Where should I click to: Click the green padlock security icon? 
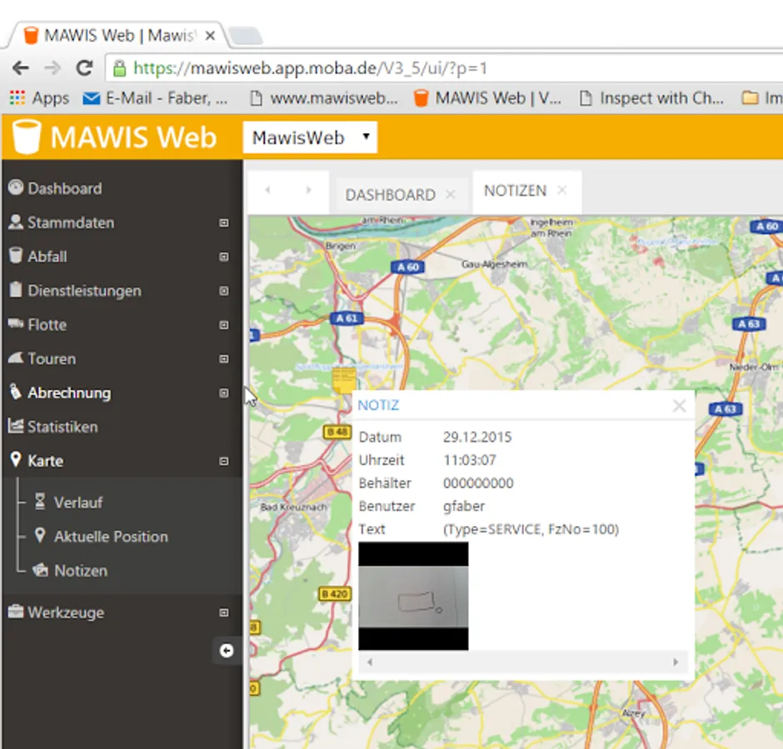[119, 68]
